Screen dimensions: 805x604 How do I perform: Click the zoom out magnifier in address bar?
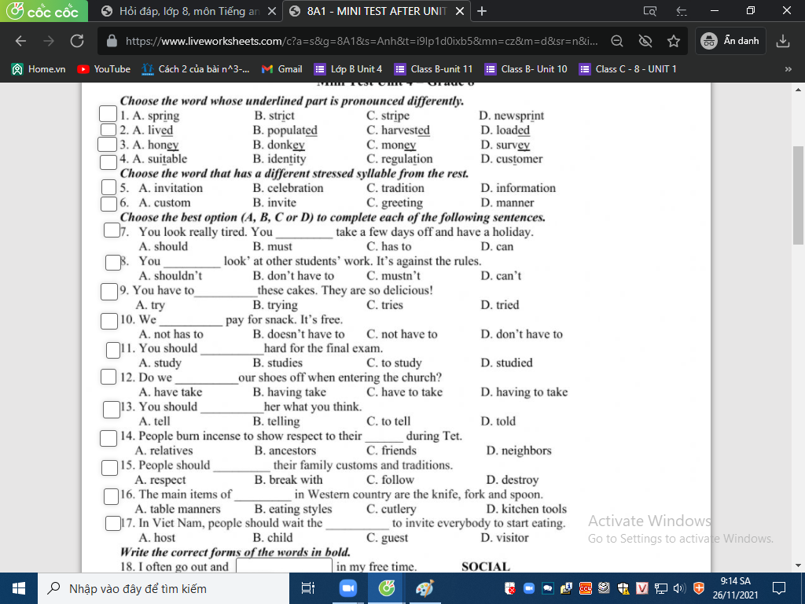(x=618, y=41)
